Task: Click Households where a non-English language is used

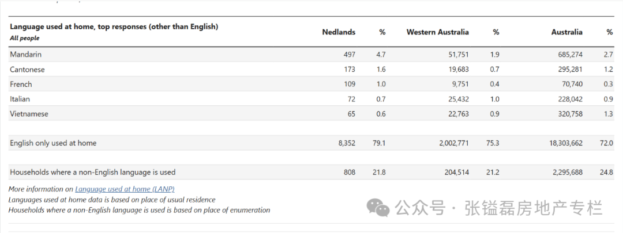Action: pos(92,173)
